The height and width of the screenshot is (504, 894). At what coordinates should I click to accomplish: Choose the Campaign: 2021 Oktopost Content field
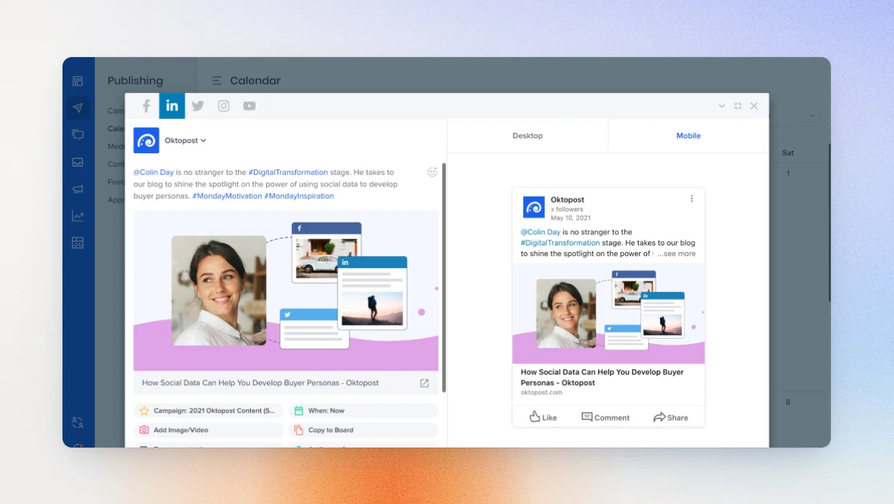click(x=208, y=411)
